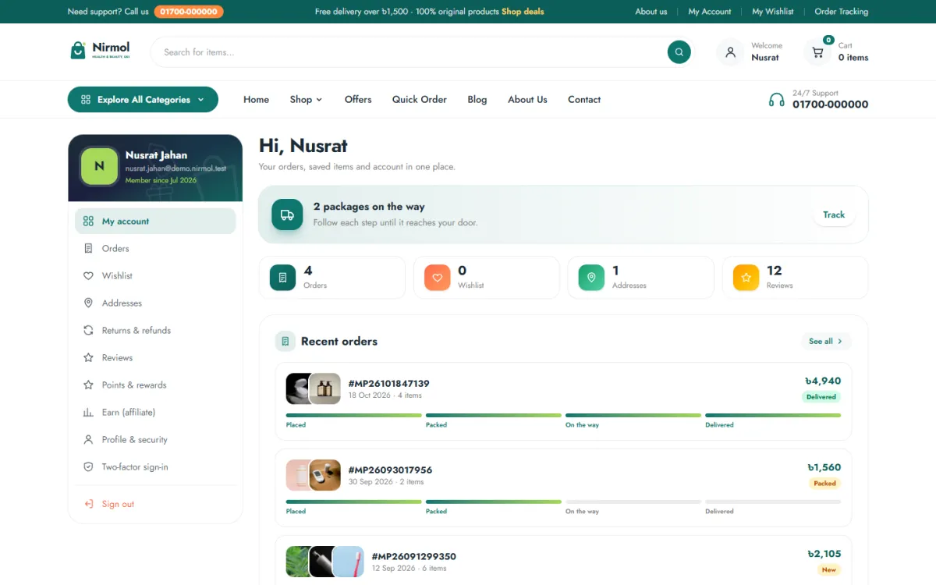
Task: Click the Track button
Action: pyautogui.click(x=834, y=214)
